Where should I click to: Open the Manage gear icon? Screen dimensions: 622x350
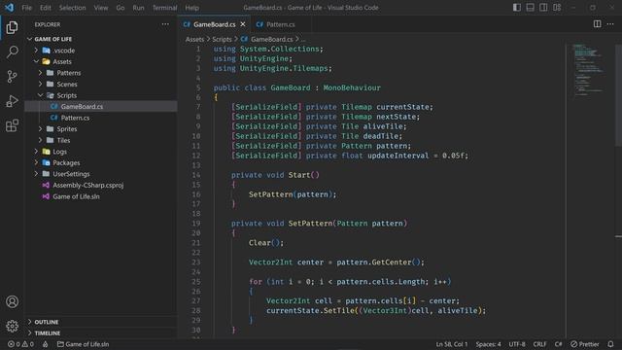coord(12,326)
